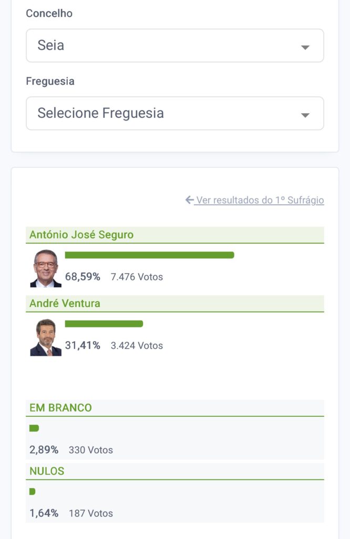
Task: Click the small EM BRANCO vote bar
Action: pos(34,428)
